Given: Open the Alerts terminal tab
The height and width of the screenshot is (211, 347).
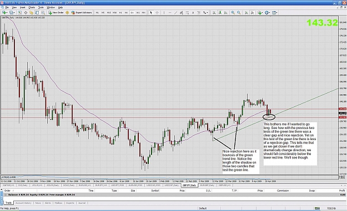Looking at the screenshot, I should tap(48, 203).
